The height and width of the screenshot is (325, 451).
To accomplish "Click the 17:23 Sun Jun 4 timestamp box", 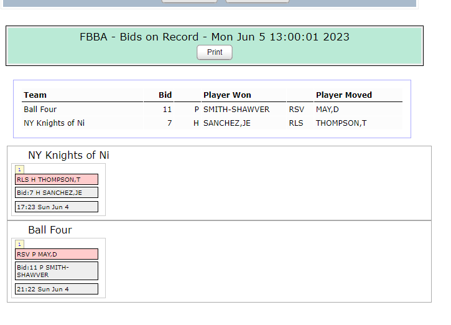I will click(57, 207).
